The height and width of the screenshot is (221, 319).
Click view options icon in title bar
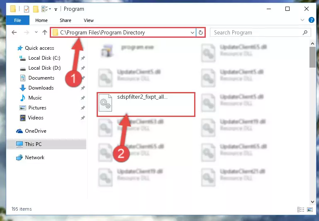(x=45, y=9)
